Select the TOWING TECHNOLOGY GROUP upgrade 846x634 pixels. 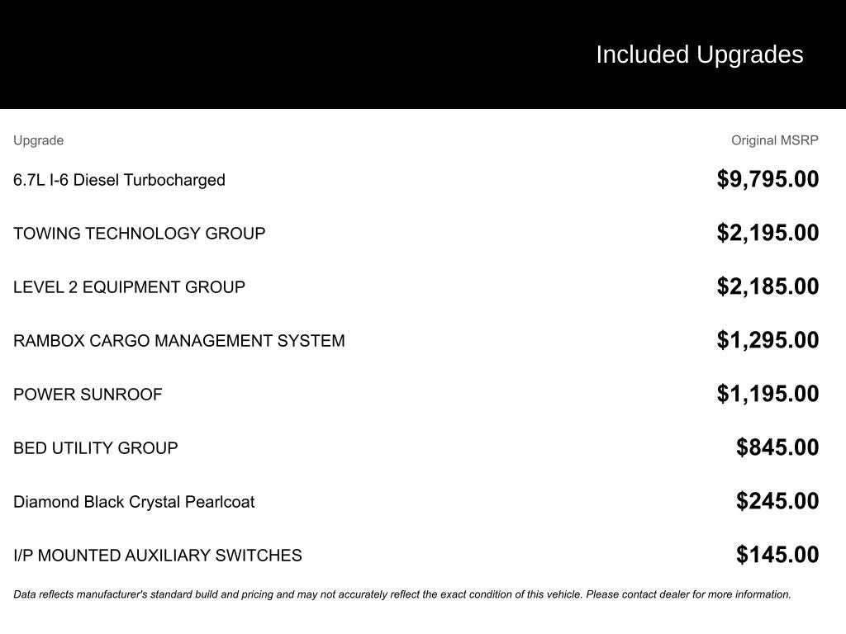coord(139,234)
